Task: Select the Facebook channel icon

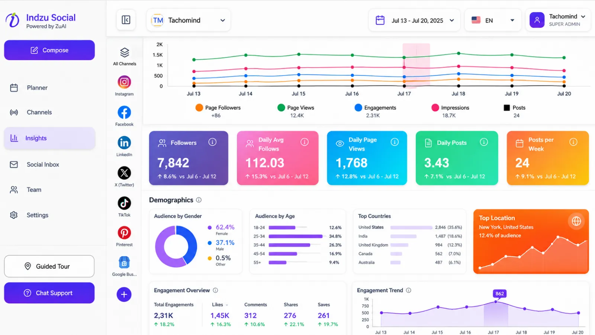Action: (x=124, y=112)
